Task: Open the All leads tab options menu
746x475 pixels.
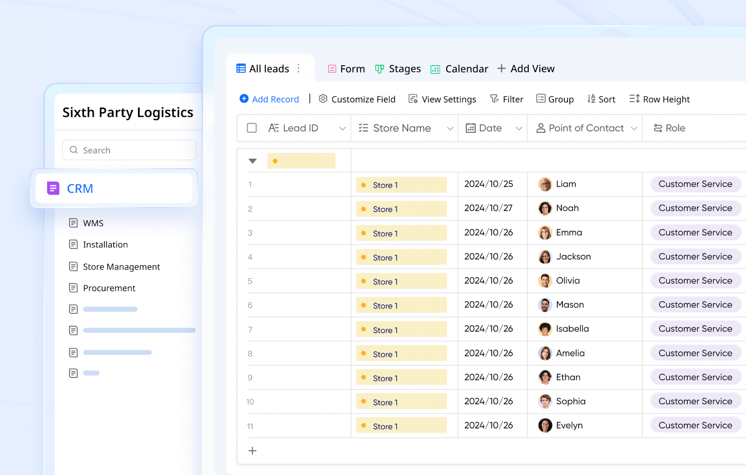Action: pos(298,68)
